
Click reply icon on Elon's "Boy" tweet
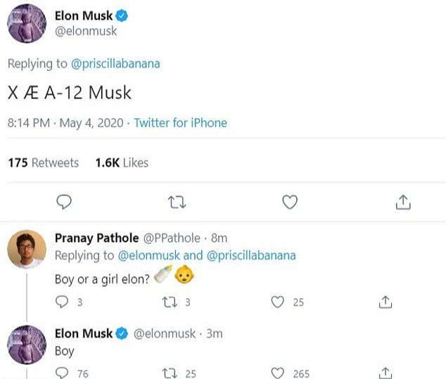click(63, 373)
